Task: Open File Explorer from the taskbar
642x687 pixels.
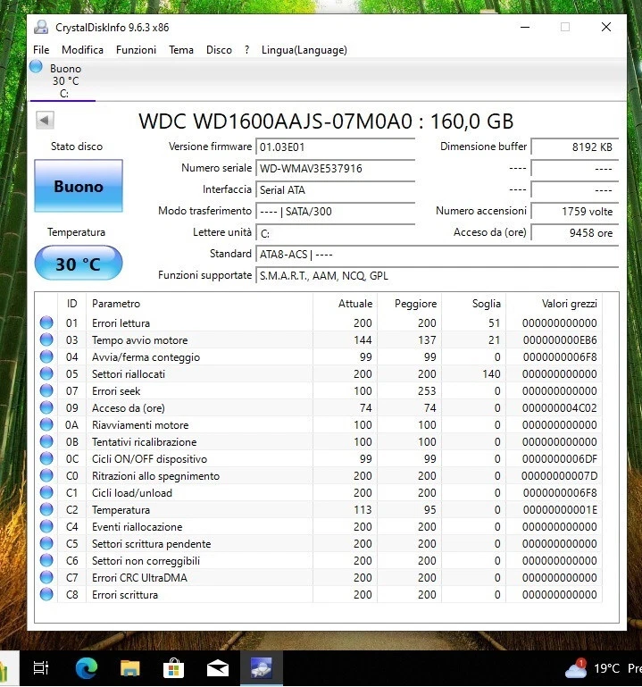Action: (130, 668)
